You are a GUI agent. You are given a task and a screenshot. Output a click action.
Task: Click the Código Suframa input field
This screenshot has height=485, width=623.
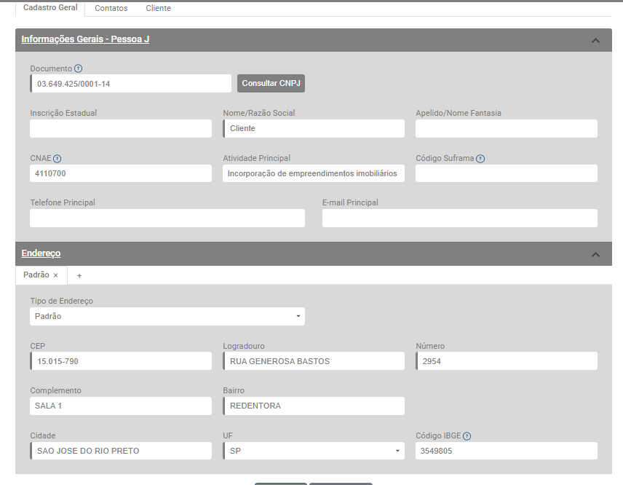coord(507,173)
